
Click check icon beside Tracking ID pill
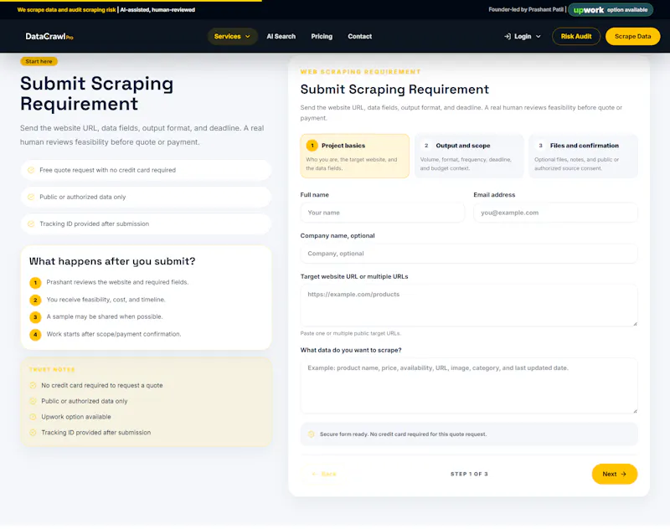click(x=31, y=223)
